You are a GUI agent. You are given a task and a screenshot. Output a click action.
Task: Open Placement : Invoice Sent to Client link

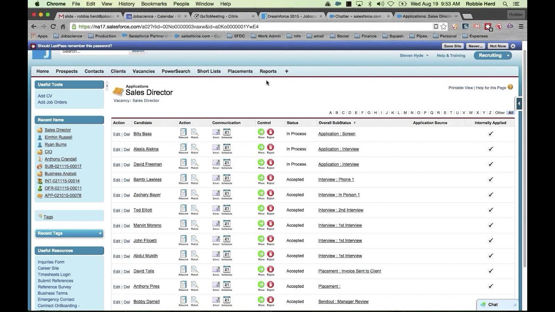click(349, 271)
